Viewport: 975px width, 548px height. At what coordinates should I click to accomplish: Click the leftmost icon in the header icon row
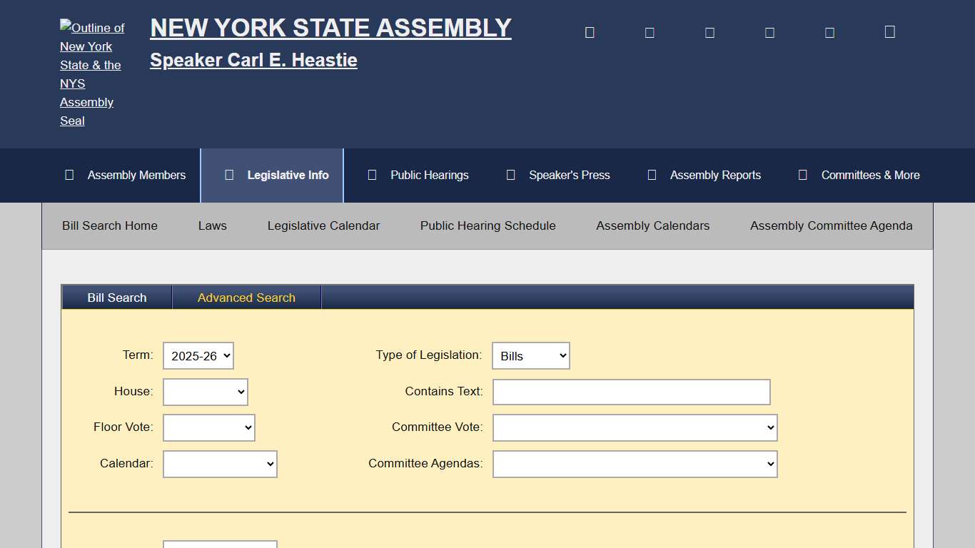coord(589,31)
